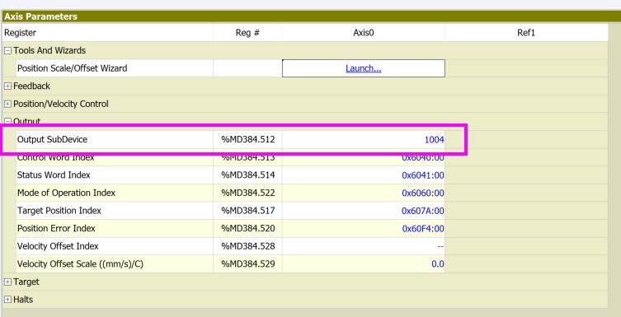This screenshot has width=621, height=317.
Task: Select the Output SubDevice value 1004
Action: click(434, 139)
